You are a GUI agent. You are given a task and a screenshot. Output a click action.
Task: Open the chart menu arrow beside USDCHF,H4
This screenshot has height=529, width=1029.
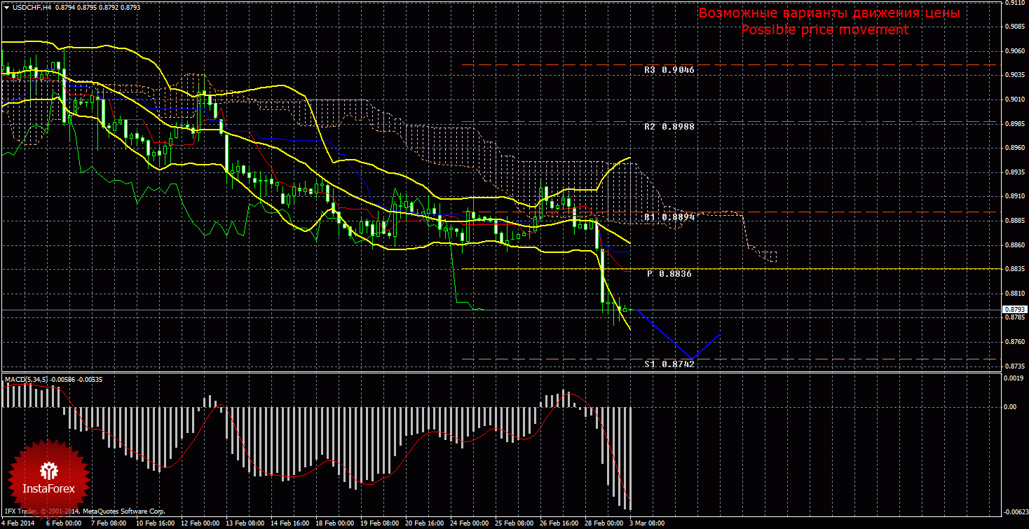(6, 7)
